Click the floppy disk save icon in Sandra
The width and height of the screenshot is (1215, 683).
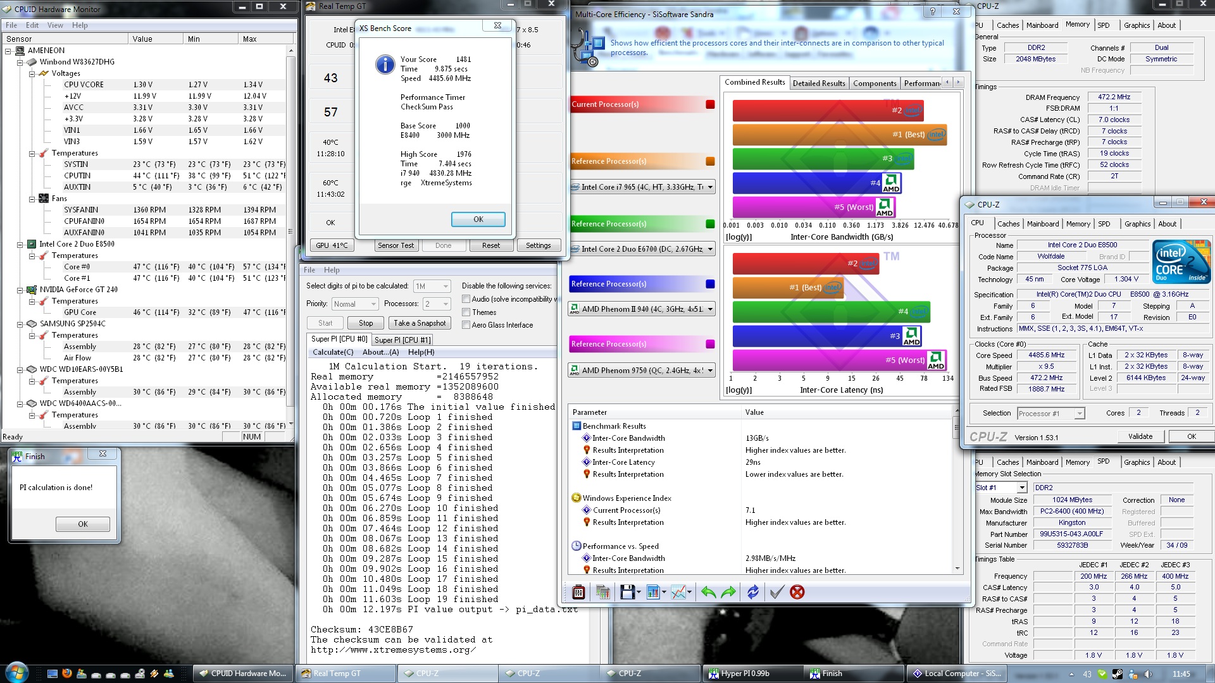(627, 593)
